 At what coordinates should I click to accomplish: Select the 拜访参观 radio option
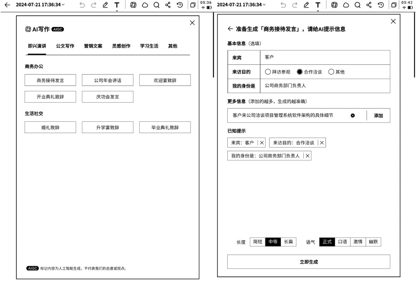268,72
